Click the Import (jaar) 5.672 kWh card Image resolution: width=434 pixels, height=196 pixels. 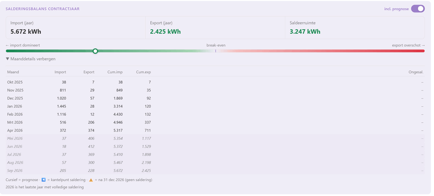tap(75, 28)
